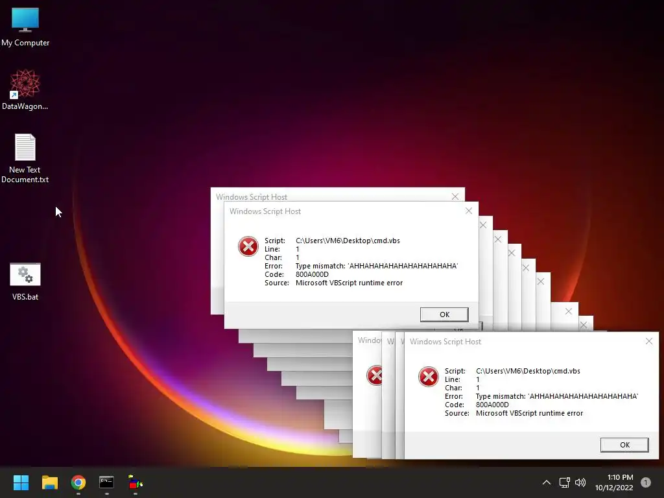Click the 800A000D code in the upper front dialog
This screenshot has width=664, height=498.
(x=312, y=274)
